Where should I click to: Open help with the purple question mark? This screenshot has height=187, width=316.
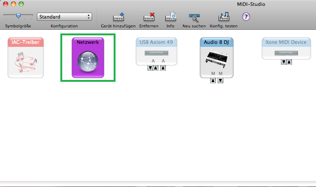click(x=246, y=17)
